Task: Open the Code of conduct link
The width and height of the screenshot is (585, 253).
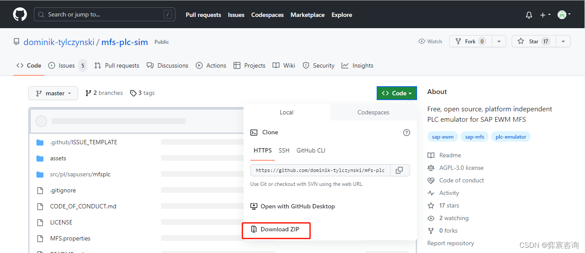Action: tap(456, 180)
